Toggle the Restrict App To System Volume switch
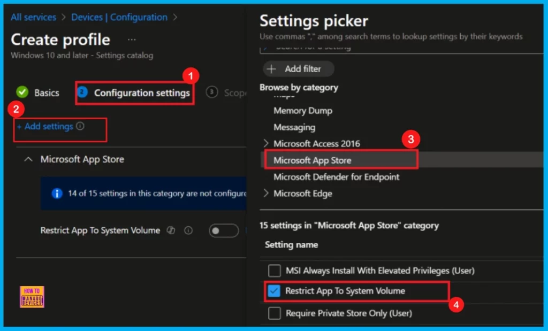This screenshot has height=331, width=548. tap(224, 230)
